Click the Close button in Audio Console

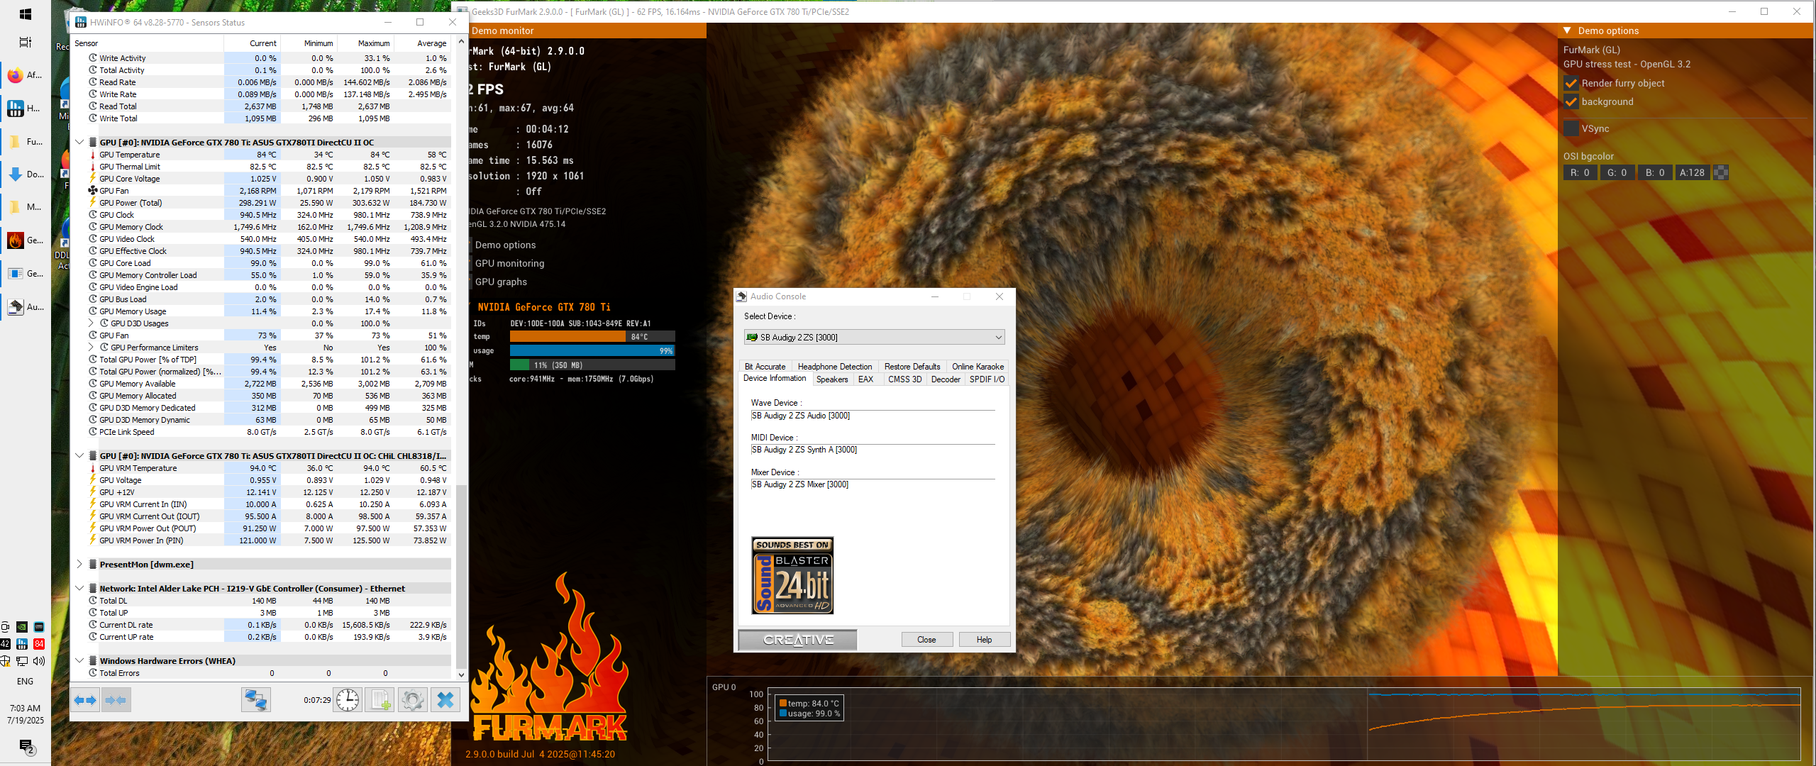click(x=926, y=640)
